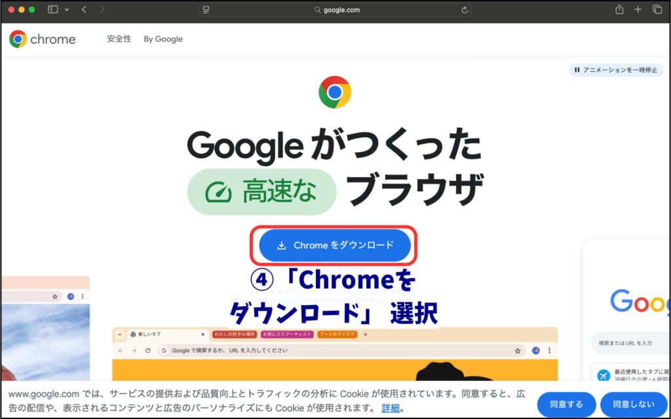Click avatar icon in left preview window

point(71,296)
